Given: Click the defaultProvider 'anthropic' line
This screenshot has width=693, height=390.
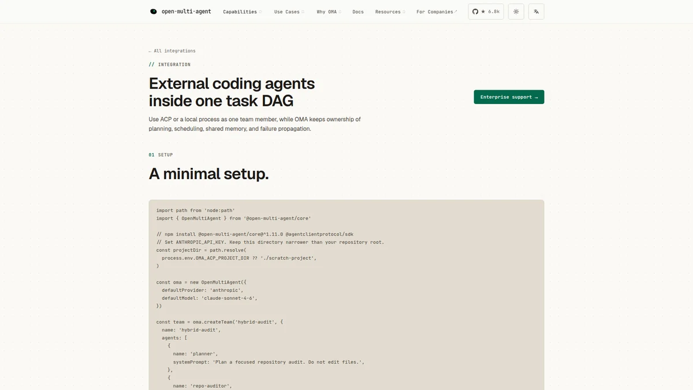Looking at the screenshot, I should [x=203, y=290].
